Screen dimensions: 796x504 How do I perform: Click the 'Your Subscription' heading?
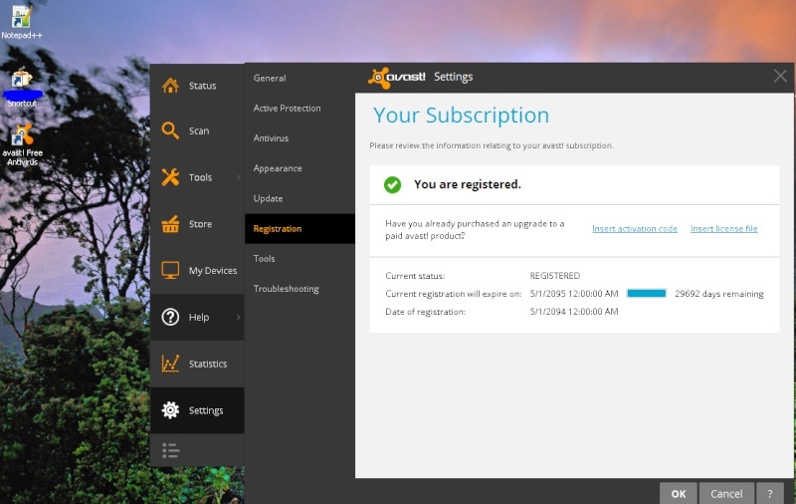tap(461, 116)
